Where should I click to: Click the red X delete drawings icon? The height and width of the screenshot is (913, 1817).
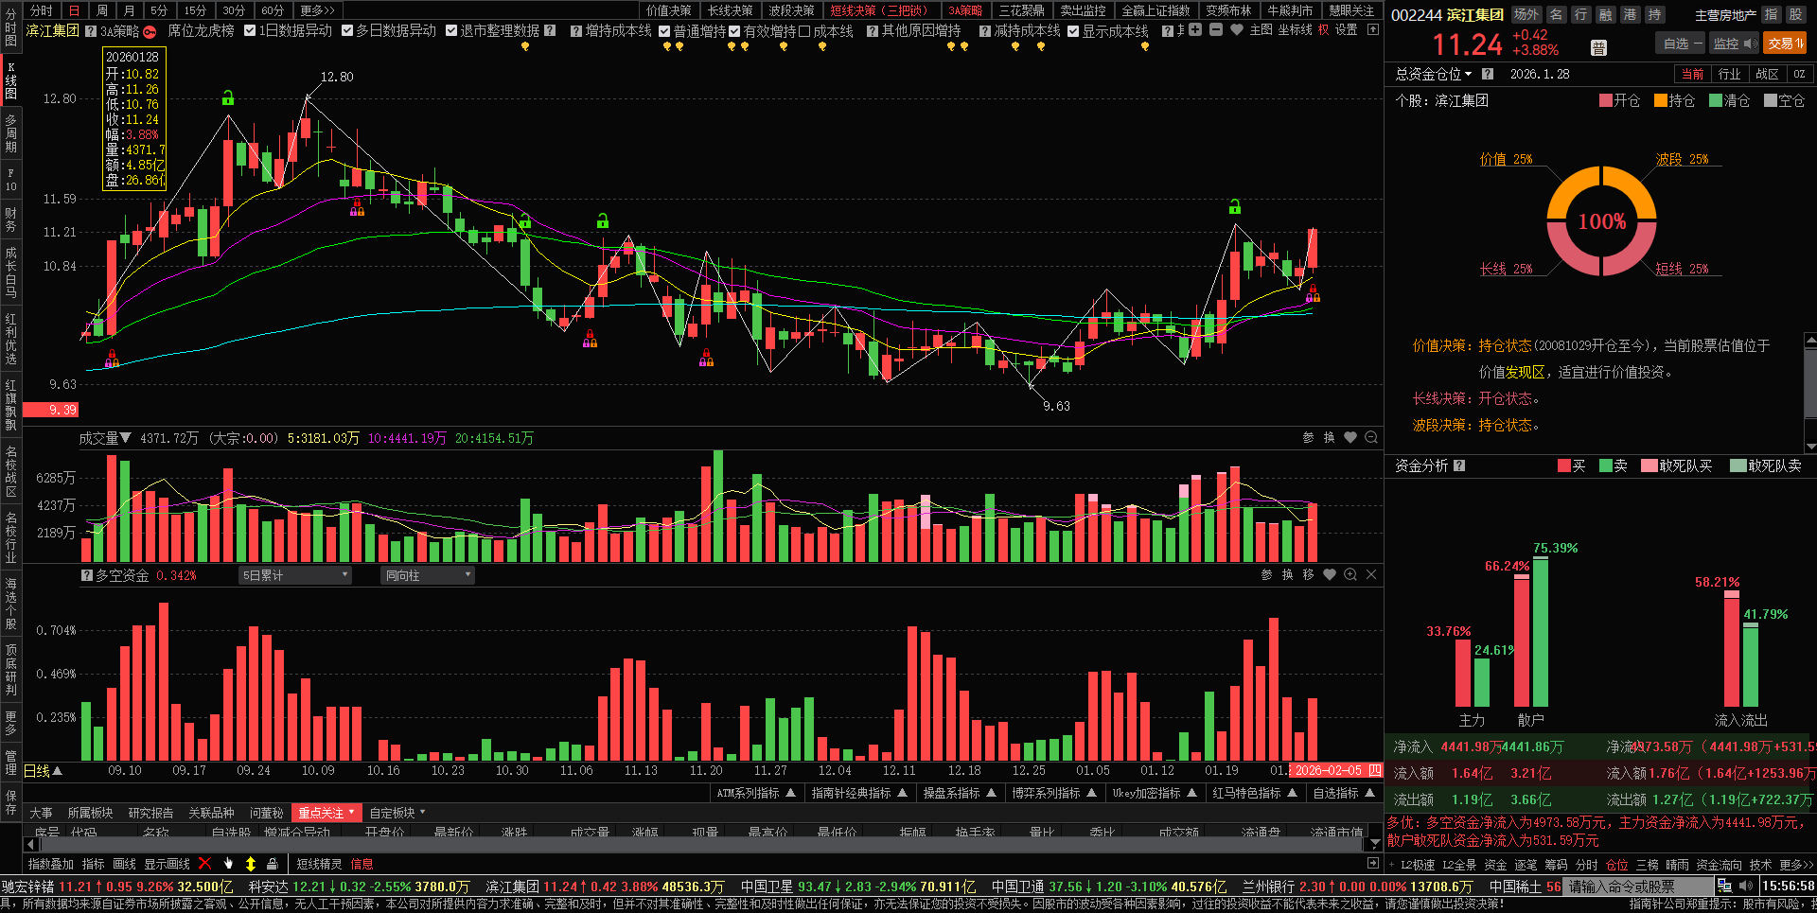click(x=204, y=863)
